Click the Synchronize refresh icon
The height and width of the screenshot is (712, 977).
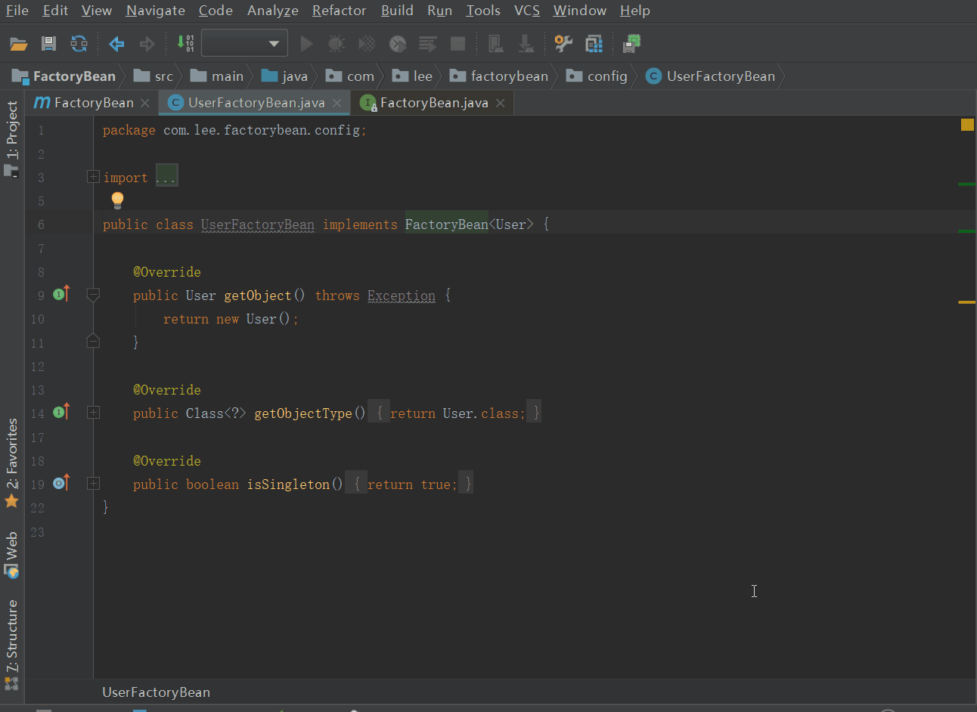79,44
